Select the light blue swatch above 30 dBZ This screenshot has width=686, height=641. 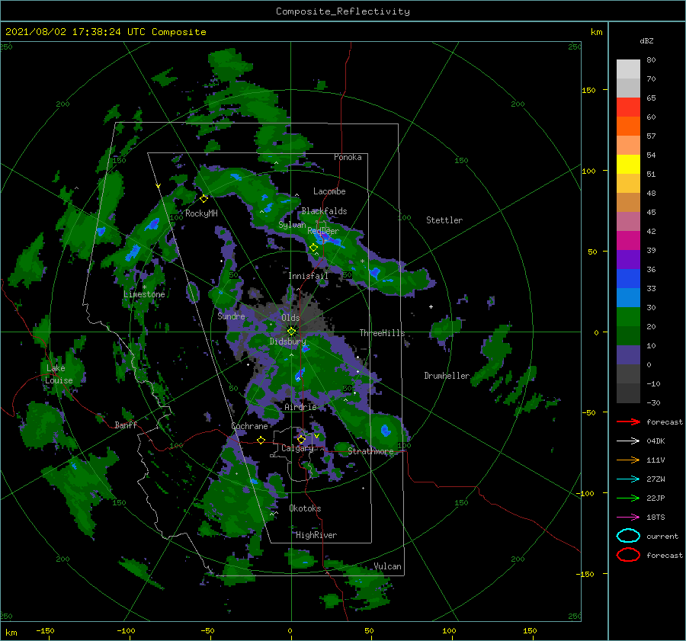click(x=628, y=298)
